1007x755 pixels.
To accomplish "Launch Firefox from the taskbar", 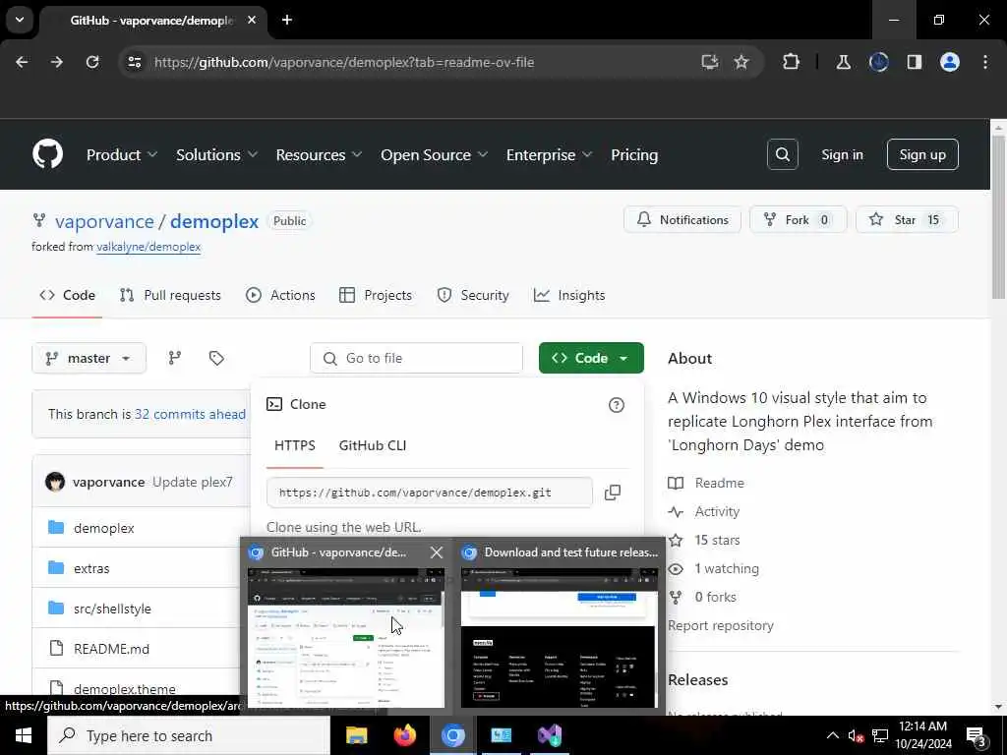I will [404, 735].
